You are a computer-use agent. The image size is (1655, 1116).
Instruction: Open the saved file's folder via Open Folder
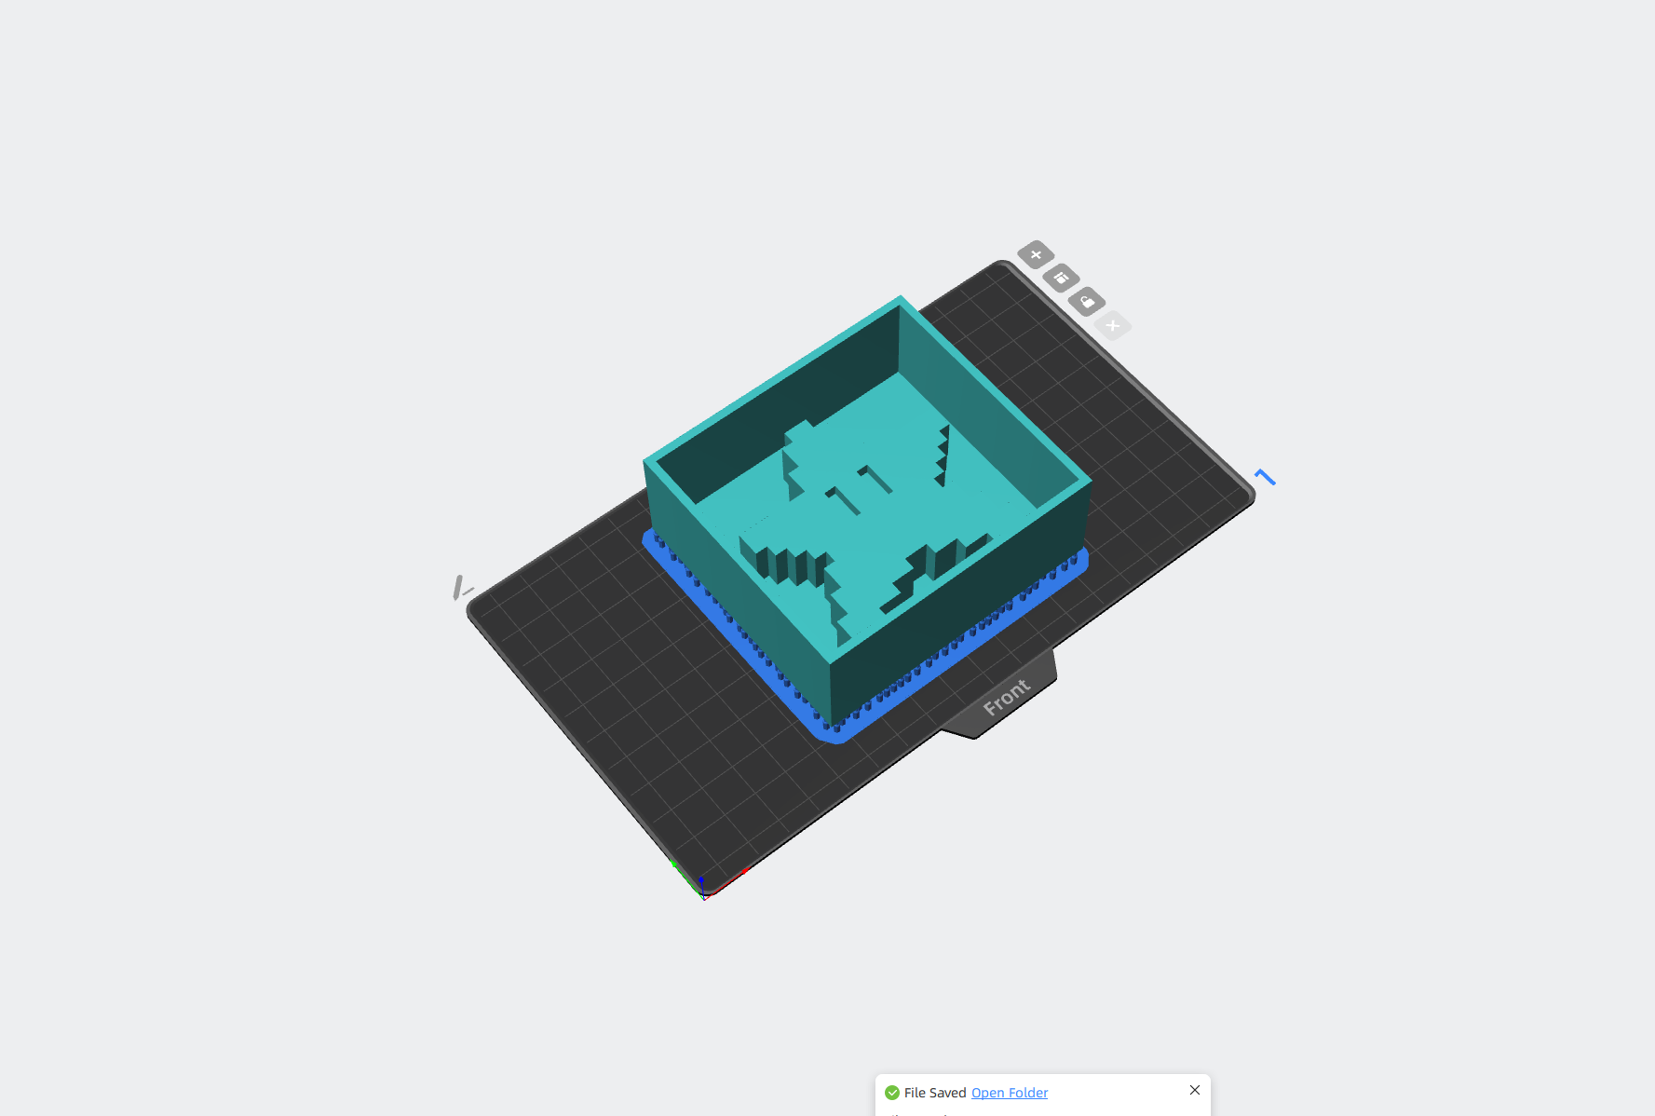pos(1010,1093)
